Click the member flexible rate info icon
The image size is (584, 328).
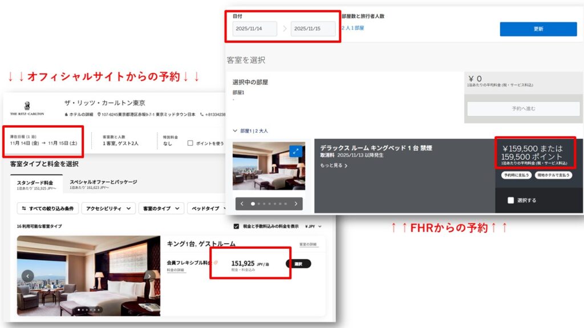(x=216, y=263)
